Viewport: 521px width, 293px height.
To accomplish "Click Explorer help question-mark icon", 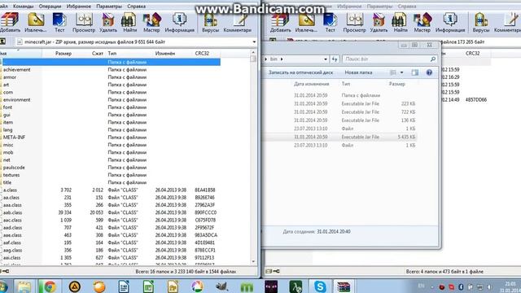I will (x=429, y=72).
